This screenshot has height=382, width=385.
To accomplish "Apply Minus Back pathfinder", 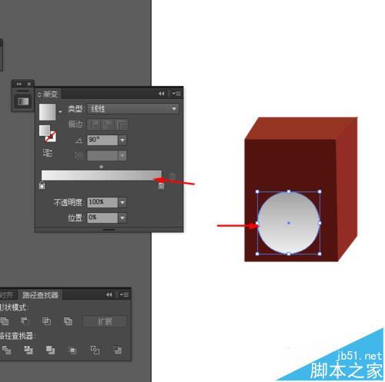I will click(118, 350).
